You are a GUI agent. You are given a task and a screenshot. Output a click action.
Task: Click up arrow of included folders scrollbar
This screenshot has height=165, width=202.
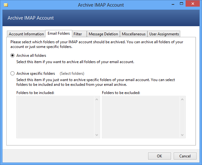97,99
